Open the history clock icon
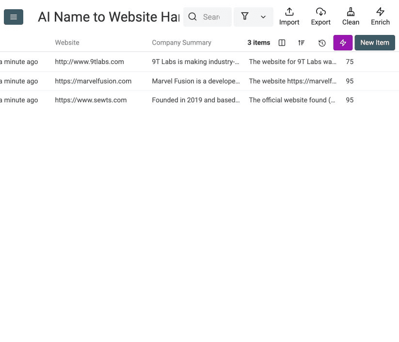This screenshot has width=399, height=342. point(322,43)
